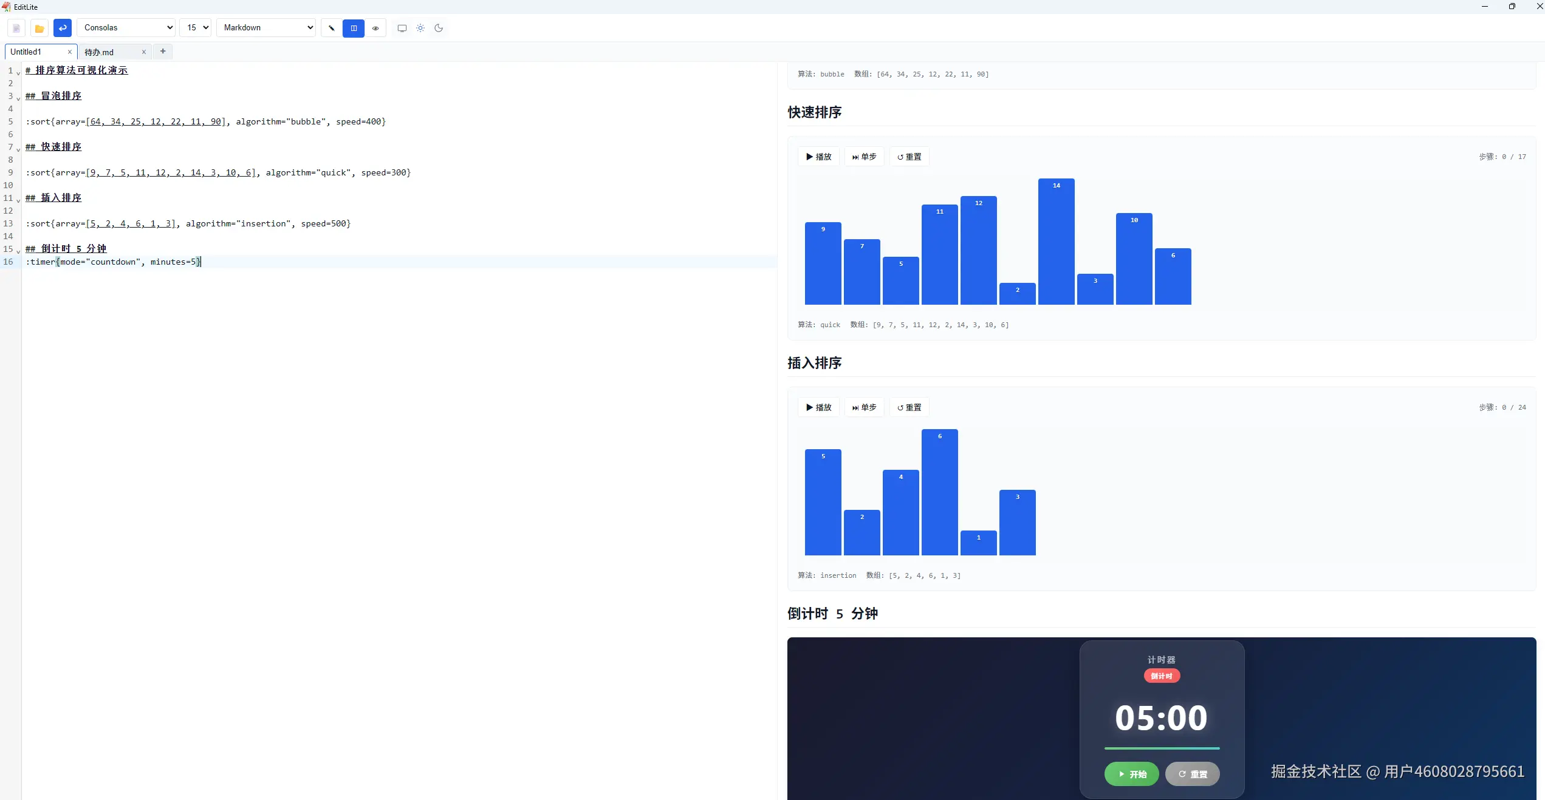This screenshot has width=1545, height=800.
Task: Select the split view layout icon
Action: point(354,28)
